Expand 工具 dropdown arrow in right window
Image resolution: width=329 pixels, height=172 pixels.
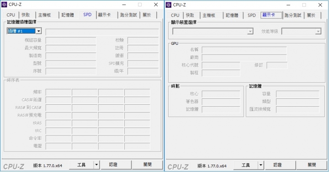click(x=261, y=165)
